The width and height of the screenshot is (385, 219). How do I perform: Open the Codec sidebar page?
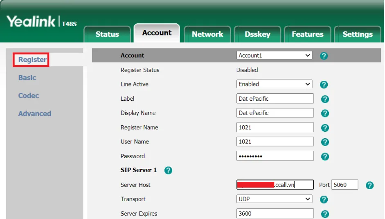tap(29, 95)
